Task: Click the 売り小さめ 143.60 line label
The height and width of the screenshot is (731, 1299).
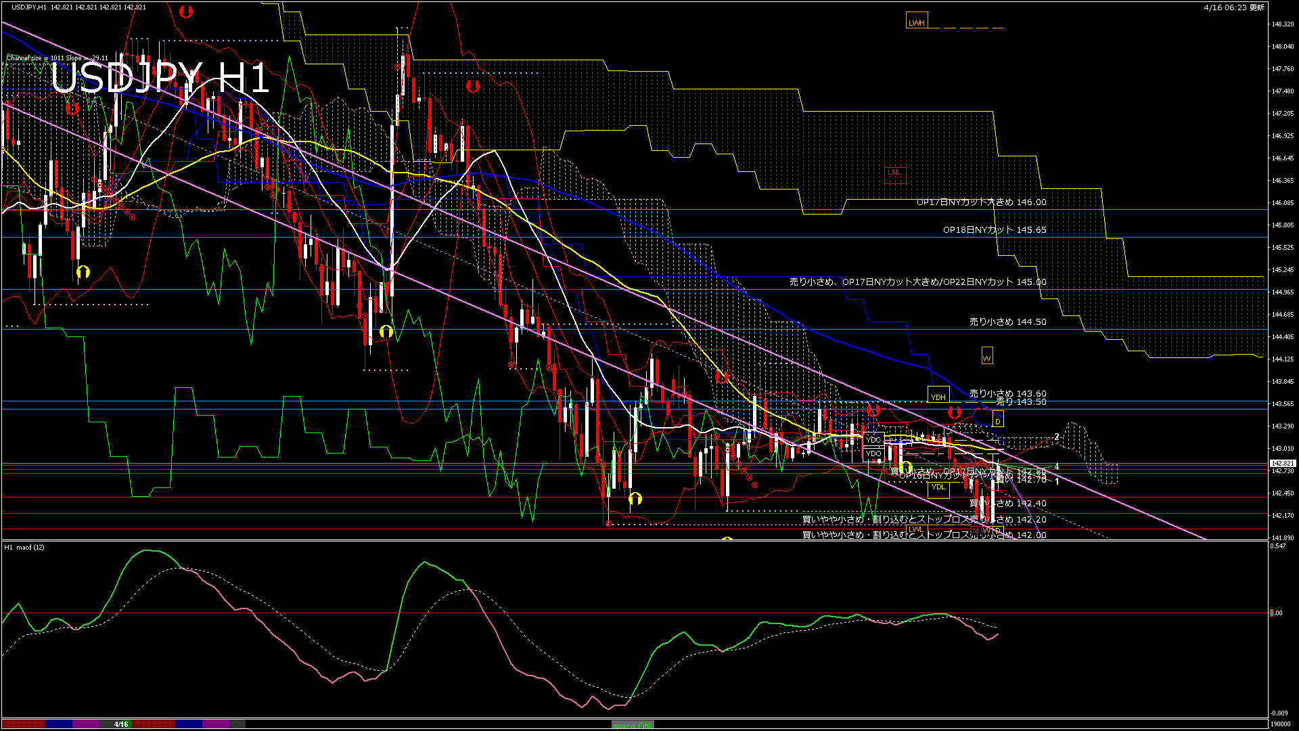Action: (x=1008, y=393)
